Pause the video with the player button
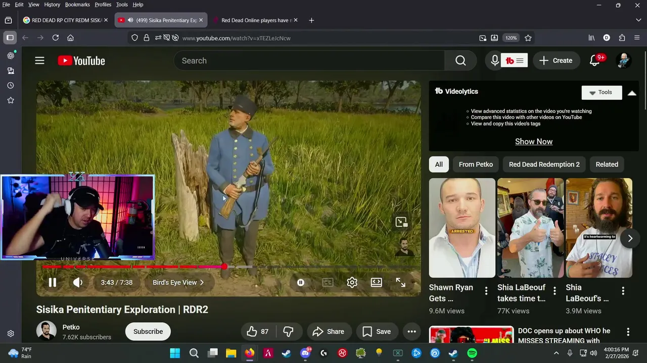 click(x=52, y=282)
